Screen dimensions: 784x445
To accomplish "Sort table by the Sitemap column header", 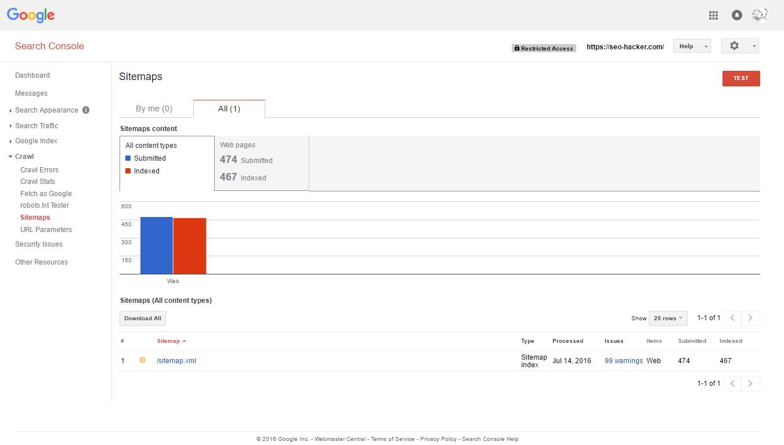I will pyautogui.click(x=168, y=341).
